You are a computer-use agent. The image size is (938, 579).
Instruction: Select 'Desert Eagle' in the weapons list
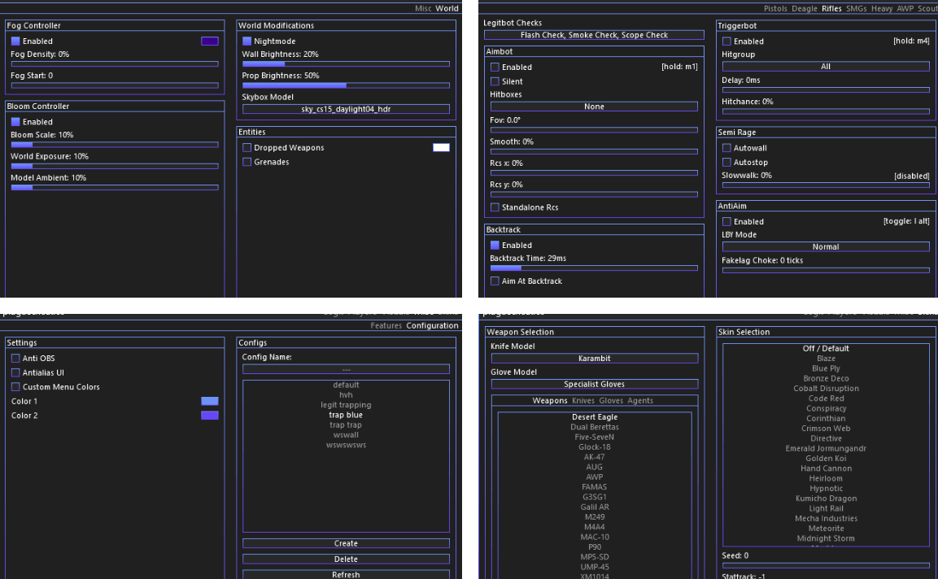click(x=594, y=417)
